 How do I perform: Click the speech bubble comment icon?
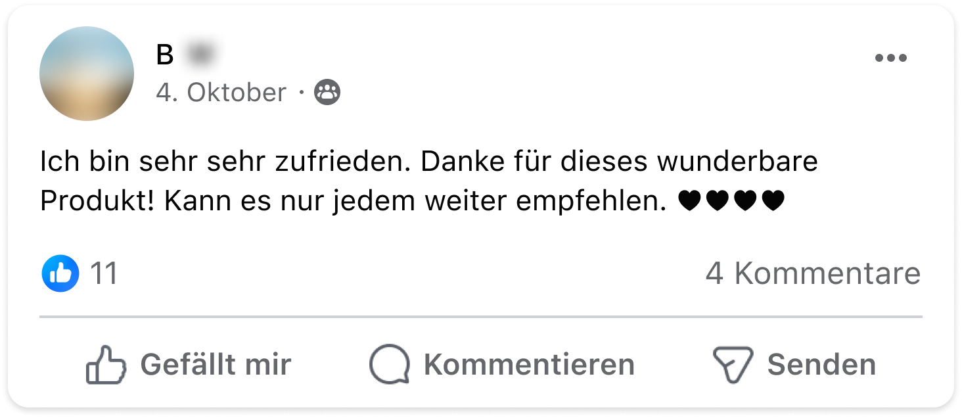pyautogui.click(x=389, y=365)
